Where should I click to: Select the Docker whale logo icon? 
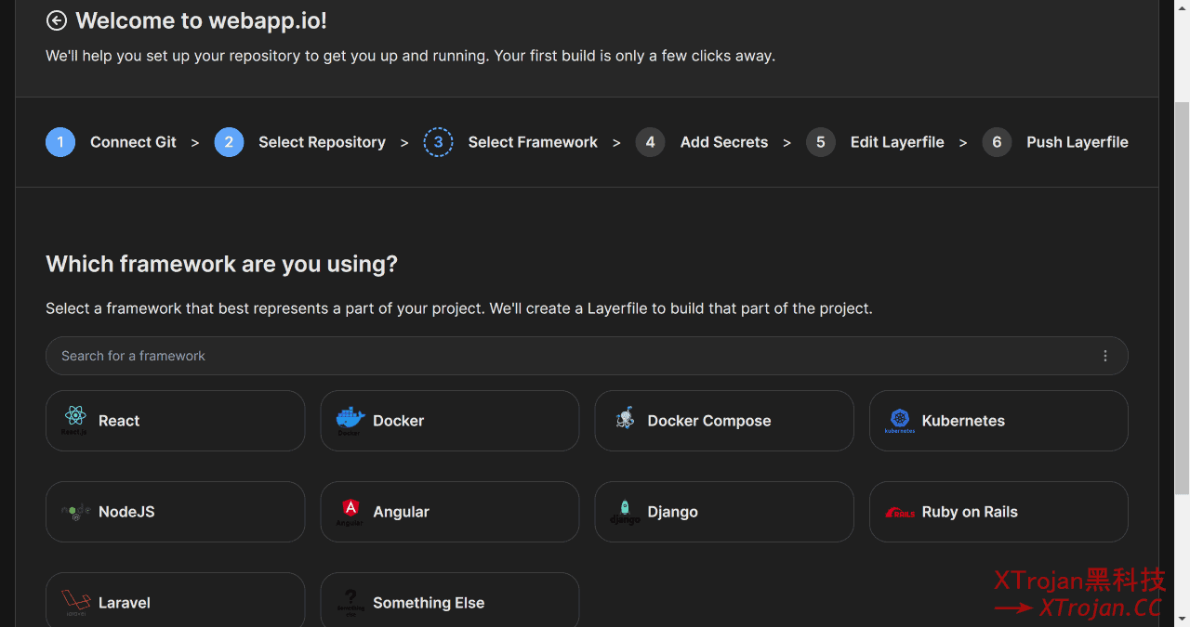(350, 420)
